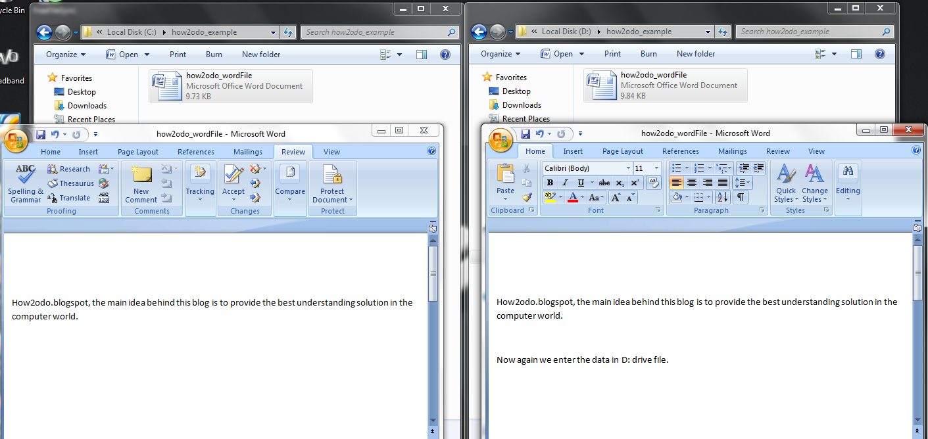
Task: Toggle Justify alignment in Paragraph group
Action: 723,183
